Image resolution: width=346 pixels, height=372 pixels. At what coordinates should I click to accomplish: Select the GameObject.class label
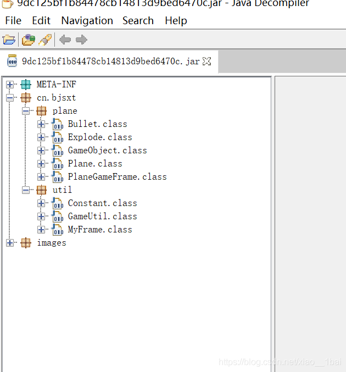pos(108,151)
